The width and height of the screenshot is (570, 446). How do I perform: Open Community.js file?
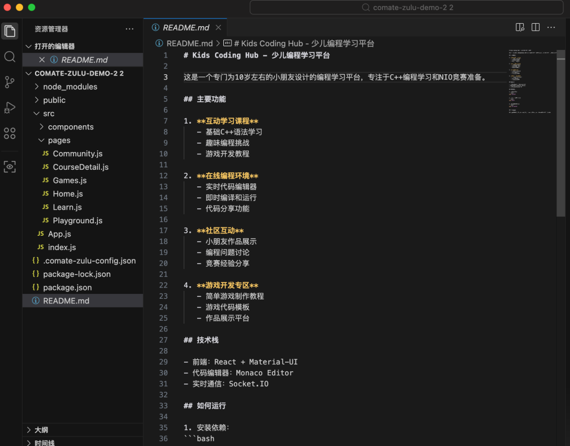point(83,154)
